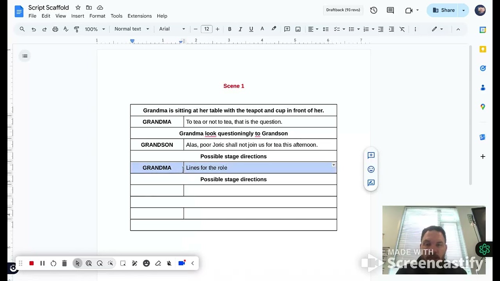The image size is (500, 281).
Task: Add a comment beside the table
Action: click(x=371, y=155)
